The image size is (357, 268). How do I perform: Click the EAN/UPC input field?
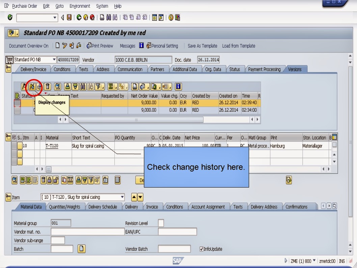click(x=177, y=232)
